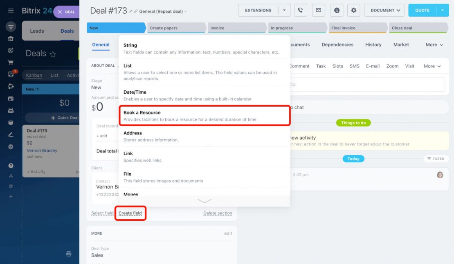Select the Task activity tab

pos(321,66)
